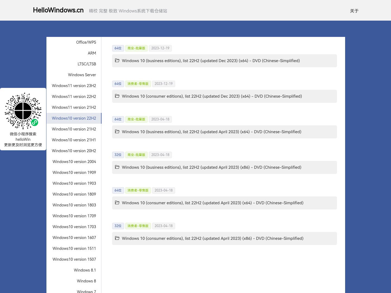Switch to Windows10 version 21H1
Screen dimensions: 391x293
click(x=74, y=140)
